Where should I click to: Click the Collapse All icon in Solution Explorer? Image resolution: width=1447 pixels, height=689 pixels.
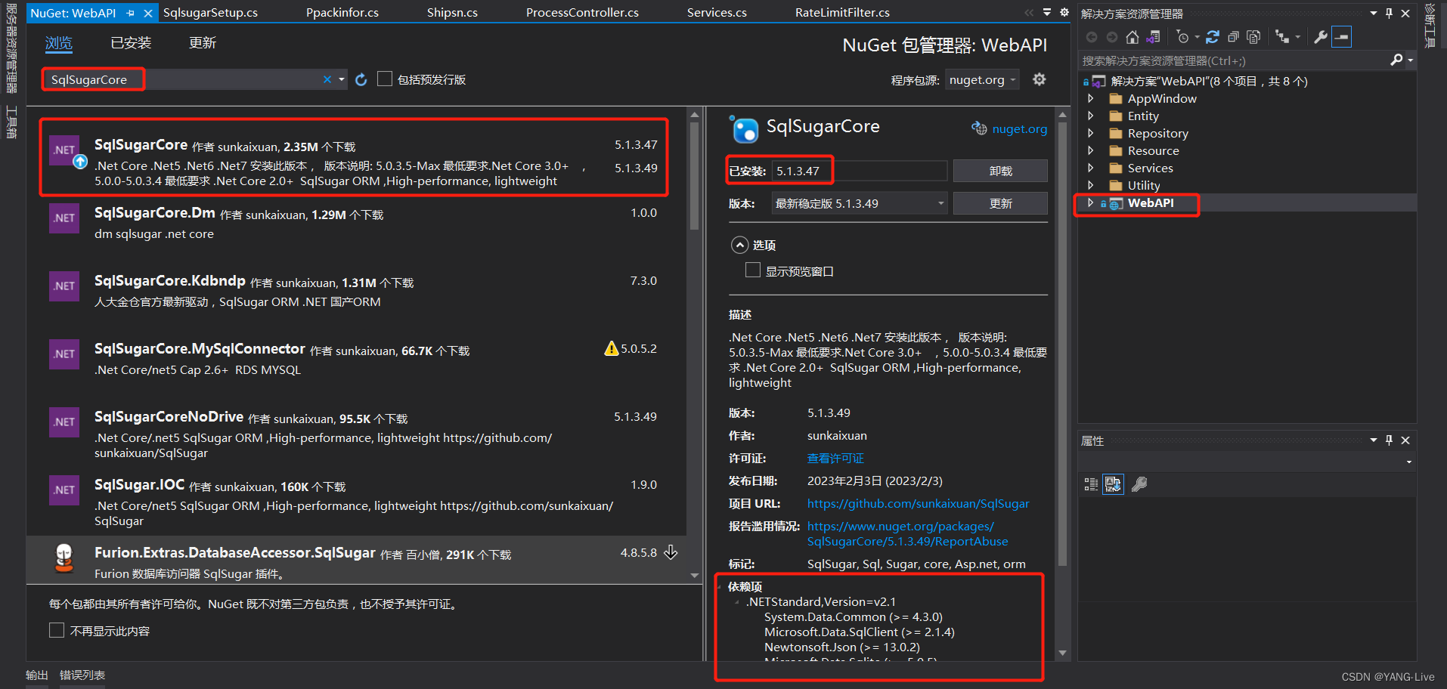[x=1233, y=37]
